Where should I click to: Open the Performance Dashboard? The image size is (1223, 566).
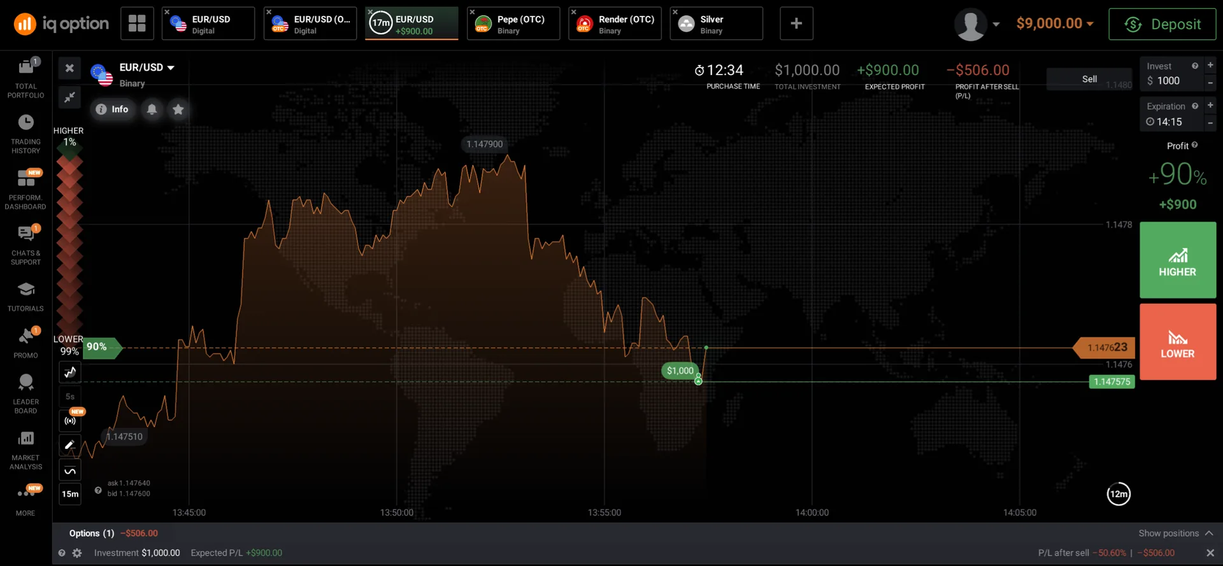[x=25, y=189]
